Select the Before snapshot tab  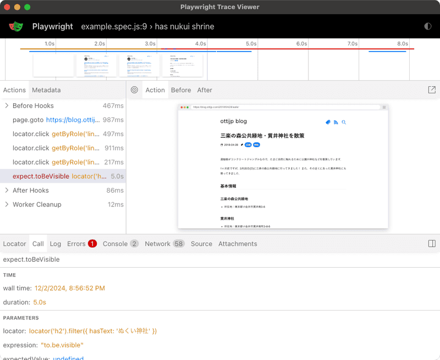pos(181,90)
